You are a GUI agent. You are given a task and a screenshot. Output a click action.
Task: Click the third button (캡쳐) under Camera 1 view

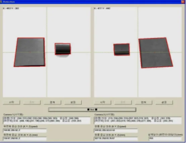point(52,102)
